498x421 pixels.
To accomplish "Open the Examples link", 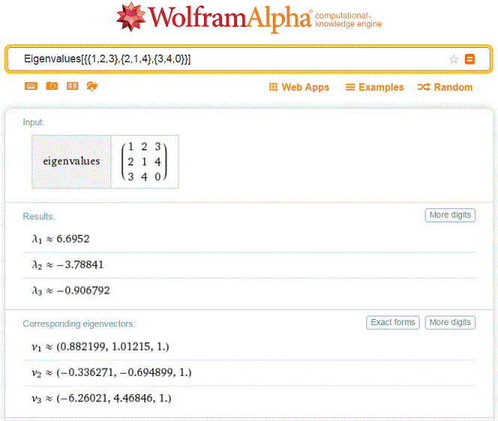I will point(374,87).
